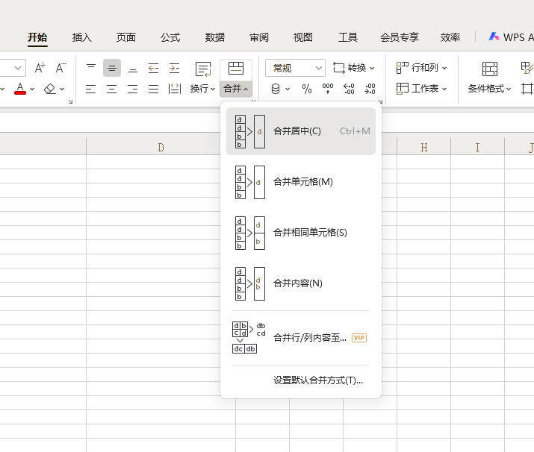Justify text on both sides
This screenshot has width=534, height=452.
click(x=154, y=89)
